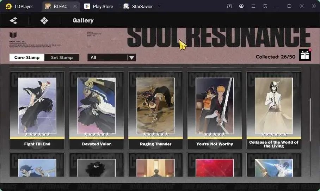320x191 pixels.
Task: Select the Set Stamp tab
Action: pos(62,58)
